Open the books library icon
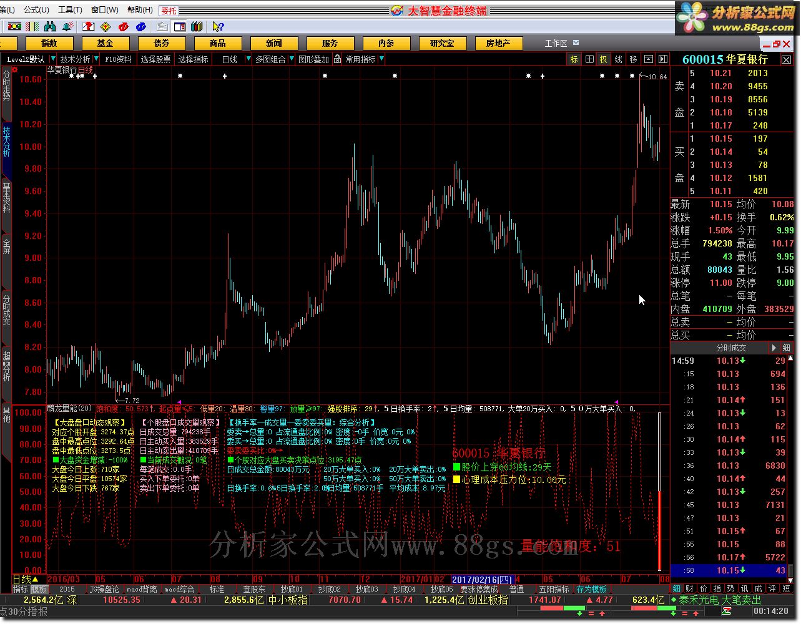Viewport: 801px width, 624px height. [197, 27]
